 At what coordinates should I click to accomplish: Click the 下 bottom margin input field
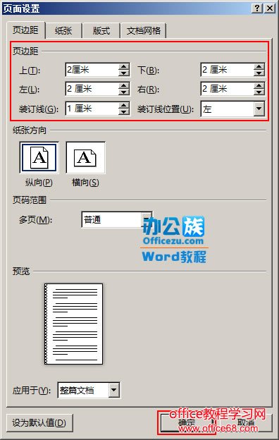click(228, 70)
